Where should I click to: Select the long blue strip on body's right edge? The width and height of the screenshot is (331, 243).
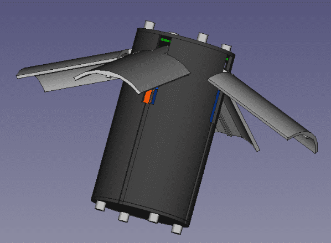(x=214, y=107)
